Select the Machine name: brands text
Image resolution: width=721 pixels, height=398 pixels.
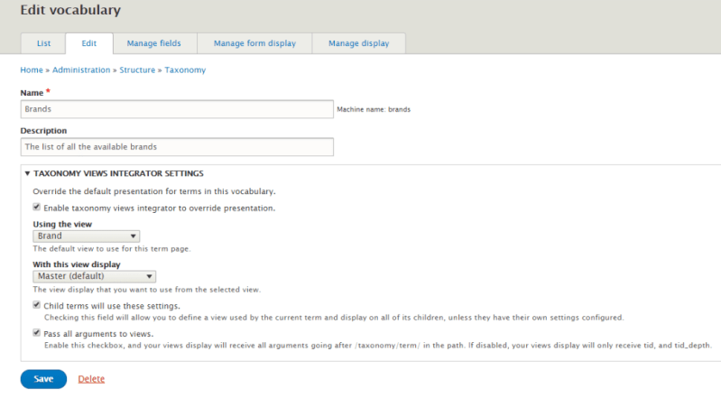[x=374, y=109]
